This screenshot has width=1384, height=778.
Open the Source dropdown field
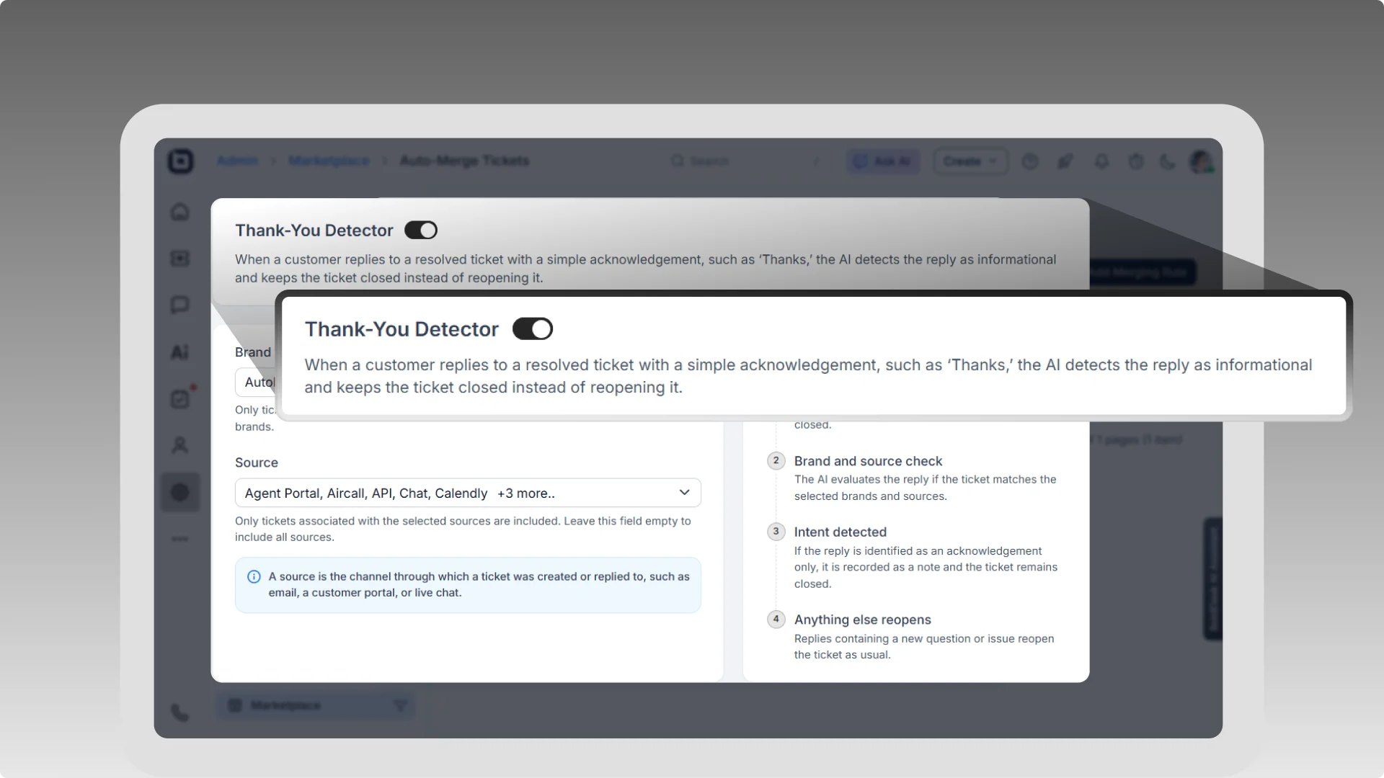pyautogui.click(x=468, y=493)
